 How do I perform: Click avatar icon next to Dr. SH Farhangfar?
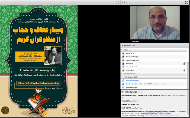tap(123, 57)
